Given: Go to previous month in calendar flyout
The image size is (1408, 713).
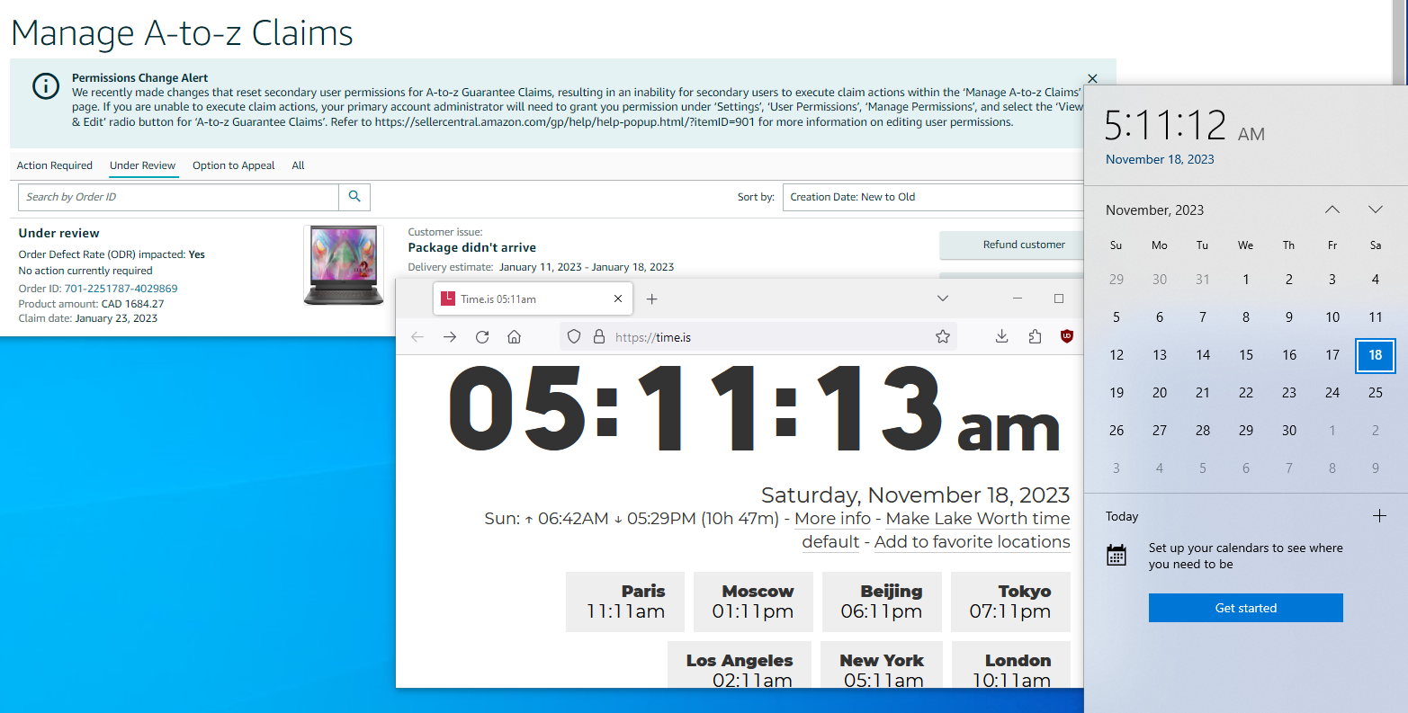Looking at the screenshot, I should (x=1332, y=209).
